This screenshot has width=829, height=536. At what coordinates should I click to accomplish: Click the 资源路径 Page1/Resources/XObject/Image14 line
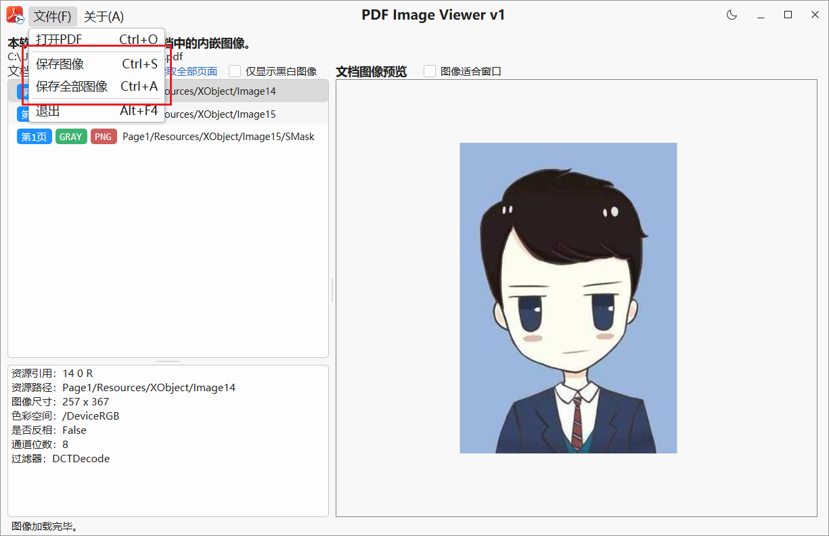pyautogui.click(x=124, y=388)
